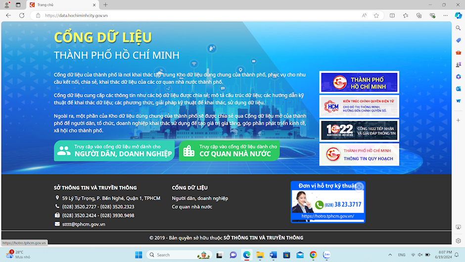Open the notification center bell
This screenshot has width=465, height=262.
[x=457, y=255]
